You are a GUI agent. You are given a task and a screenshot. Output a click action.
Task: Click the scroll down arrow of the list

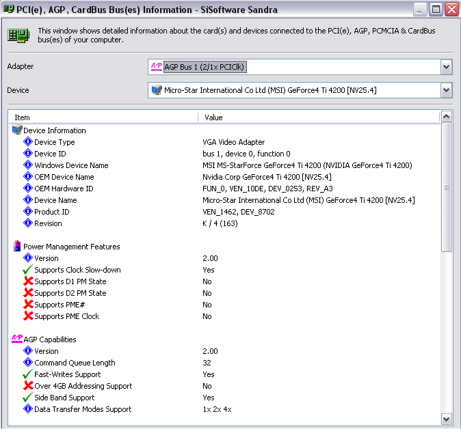point(447,419)
